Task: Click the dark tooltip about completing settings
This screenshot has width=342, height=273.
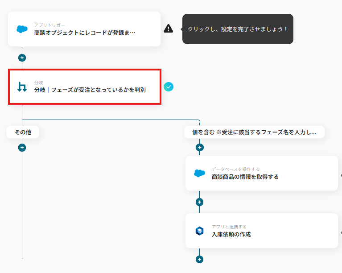Action: pyautogui.click(x=238, y=29)
